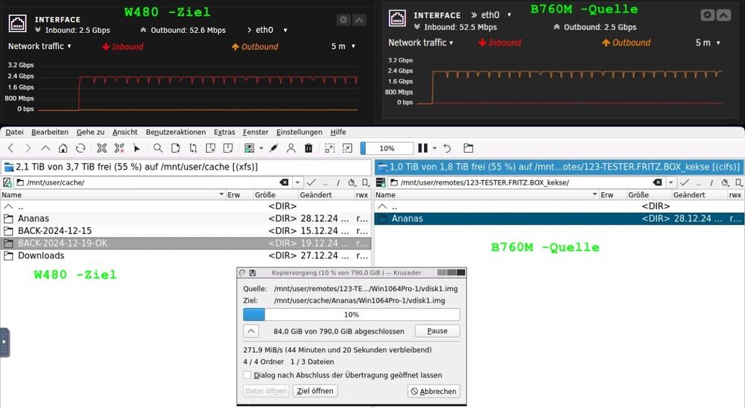Toggle the Inbound legend on W480 chart
The image size is (745, 408).
click(x=123, y=47)
